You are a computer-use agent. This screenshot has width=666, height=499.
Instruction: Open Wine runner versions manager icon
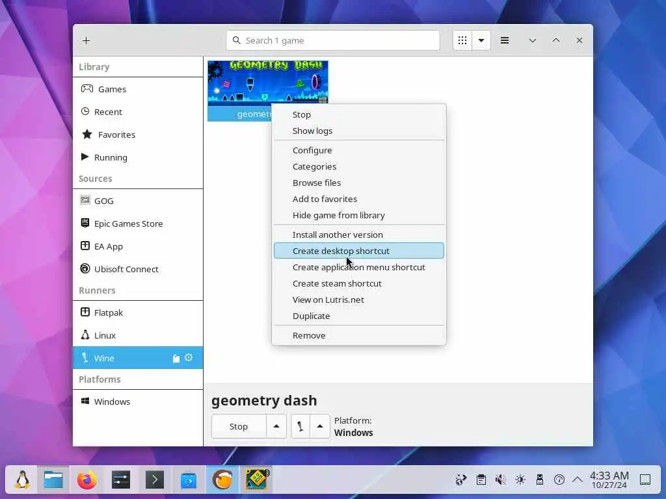click(176, 359)
